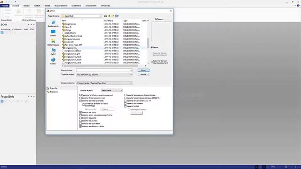Select the hinge_female file
Image resolution: width=301 pixels, height=169 pixels.
point(69,24)
